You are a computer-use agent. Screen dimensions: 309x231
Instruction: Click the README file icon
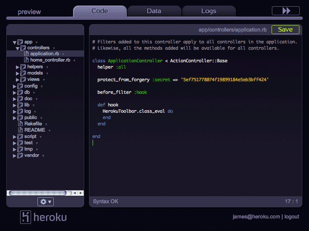(x=21, y=130)
